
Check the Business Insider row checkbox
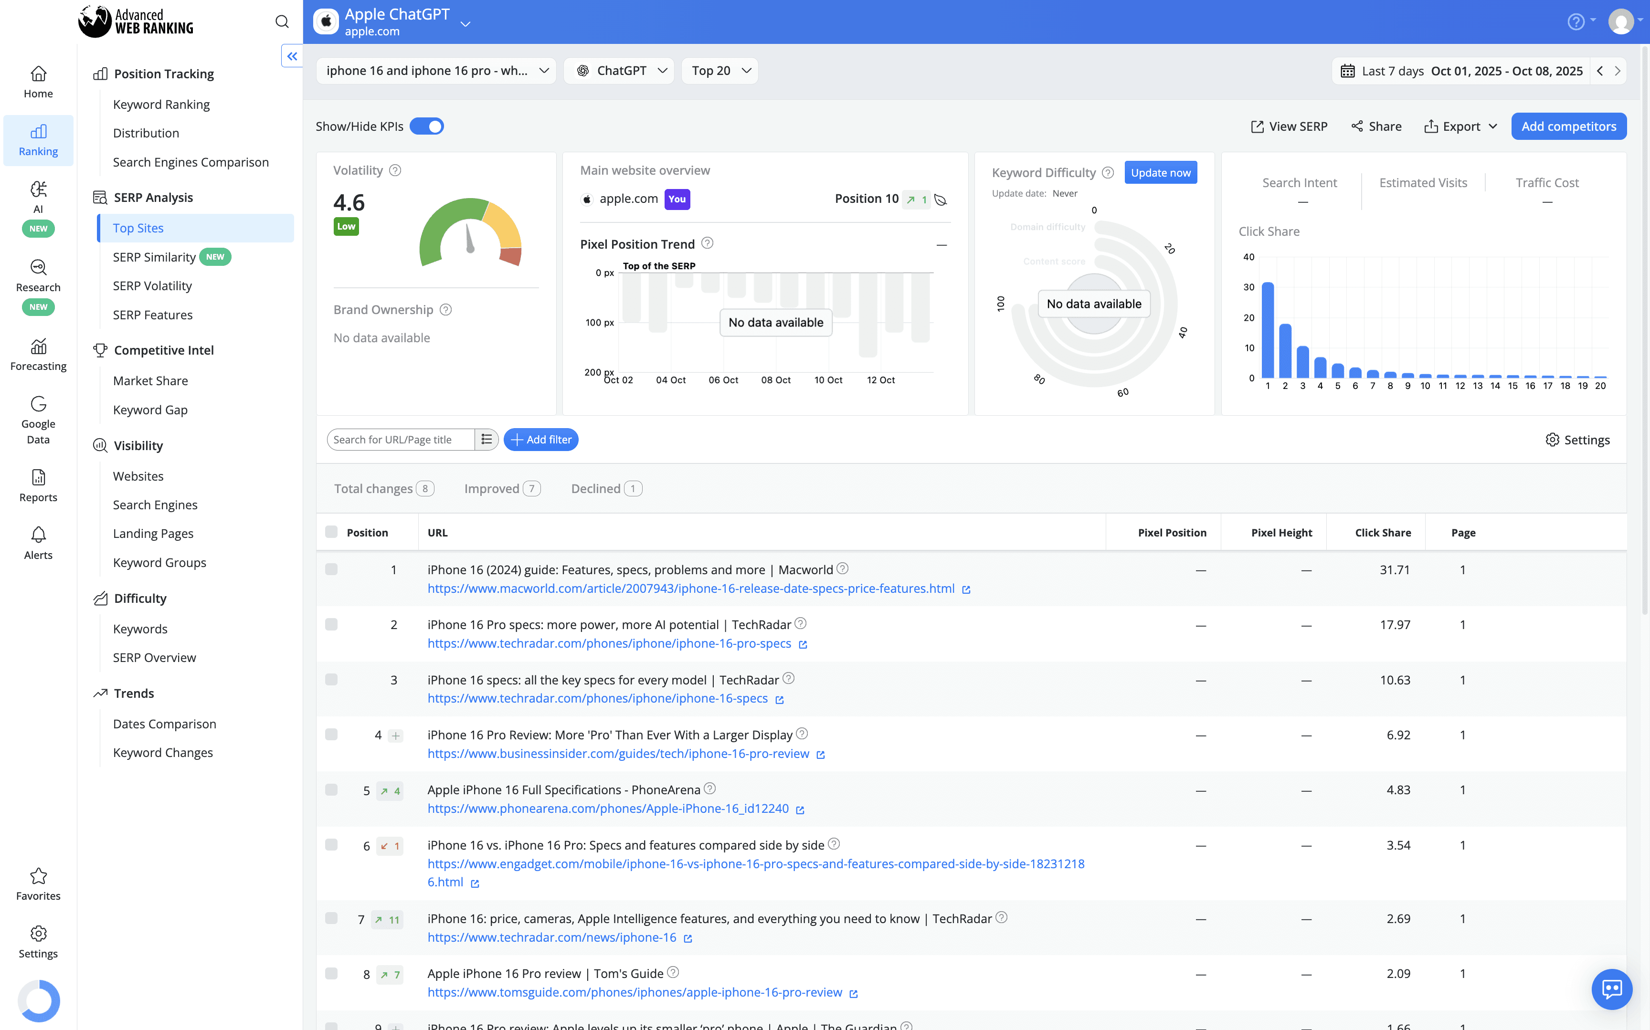(x=331, y=735)
